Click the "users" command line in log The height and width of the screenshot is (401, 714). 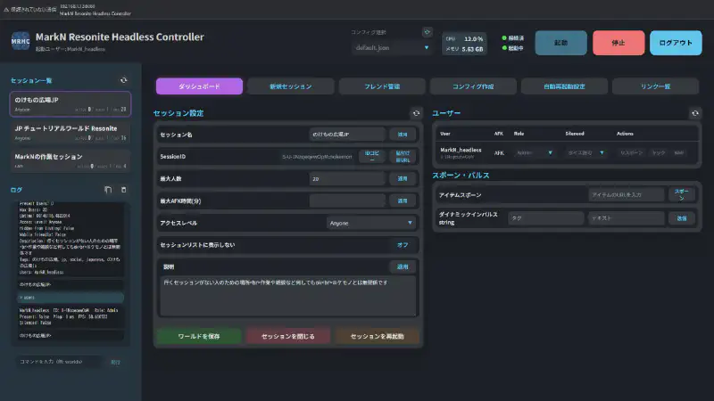71,298
